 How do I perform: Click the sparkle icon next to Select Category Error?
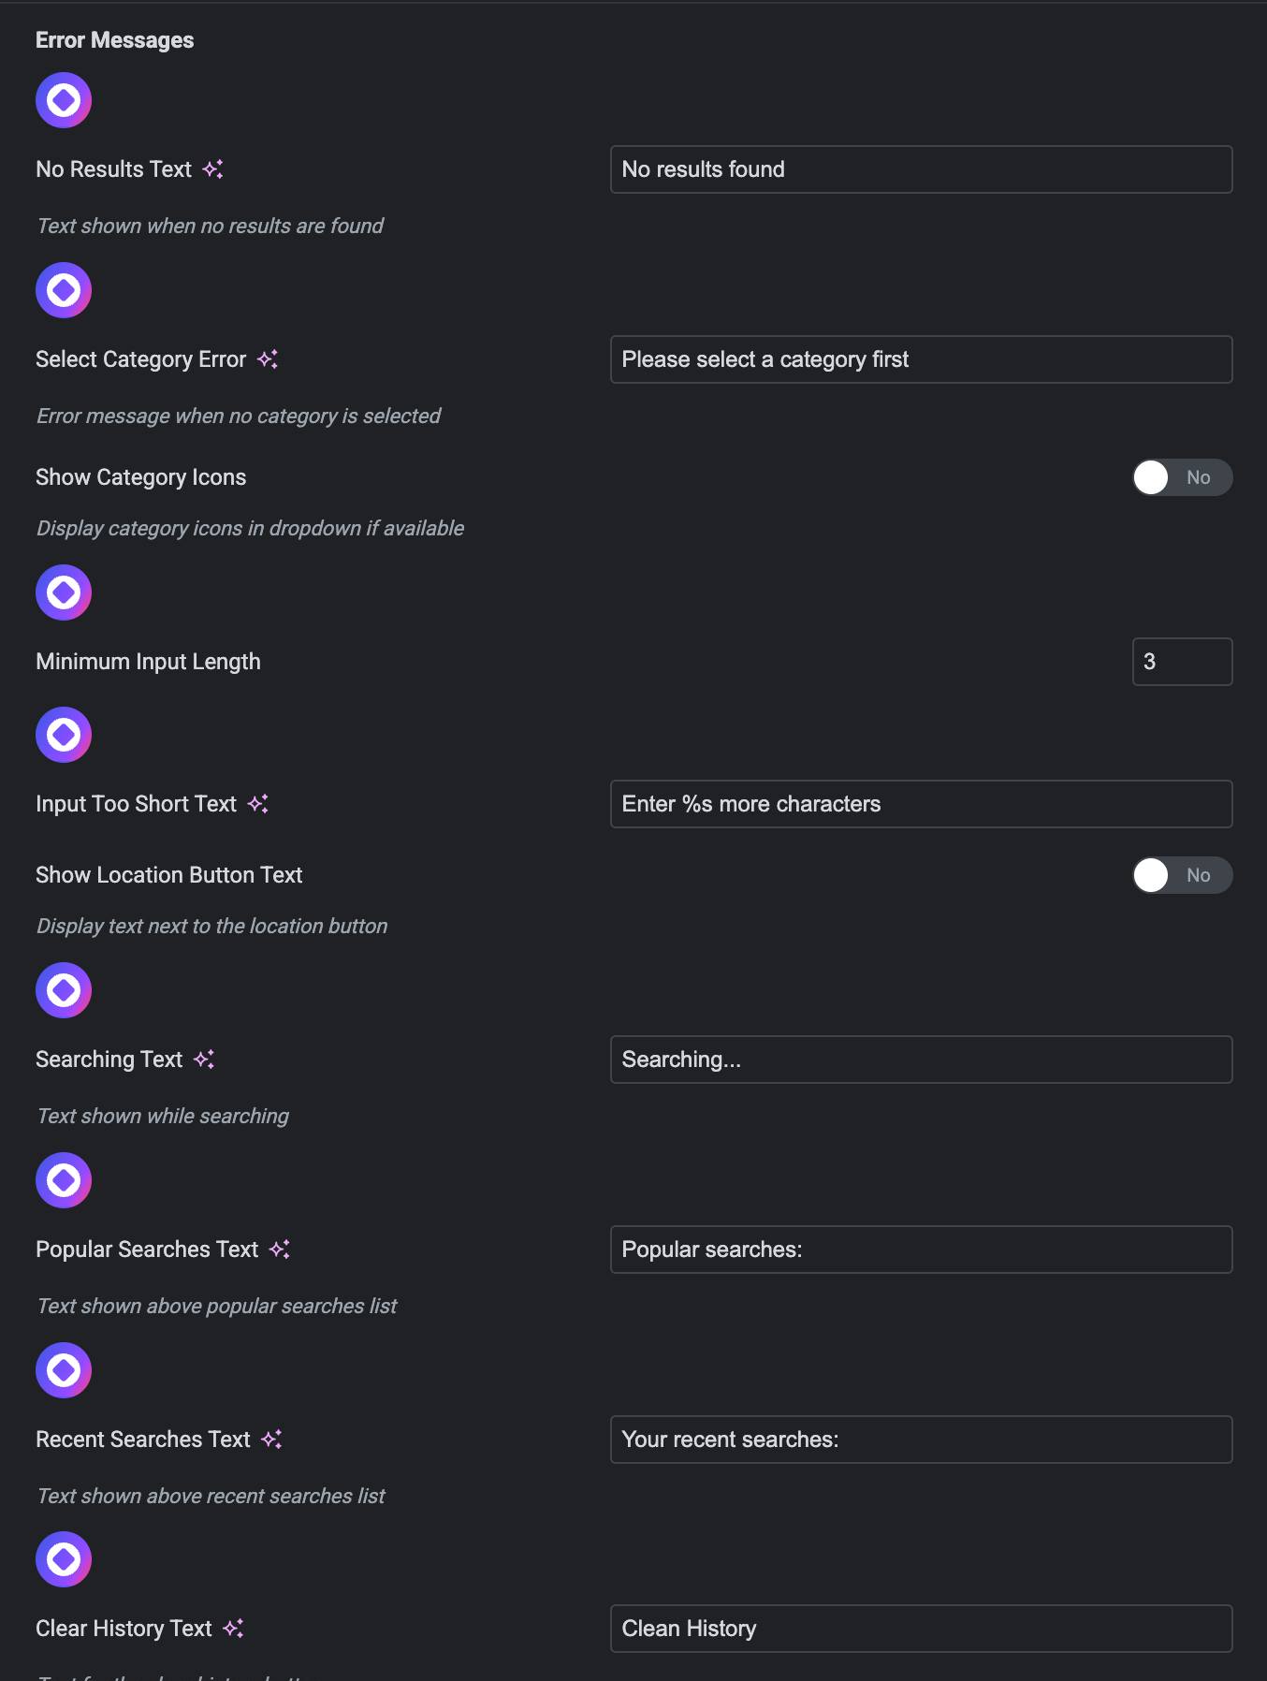[269, 359]
